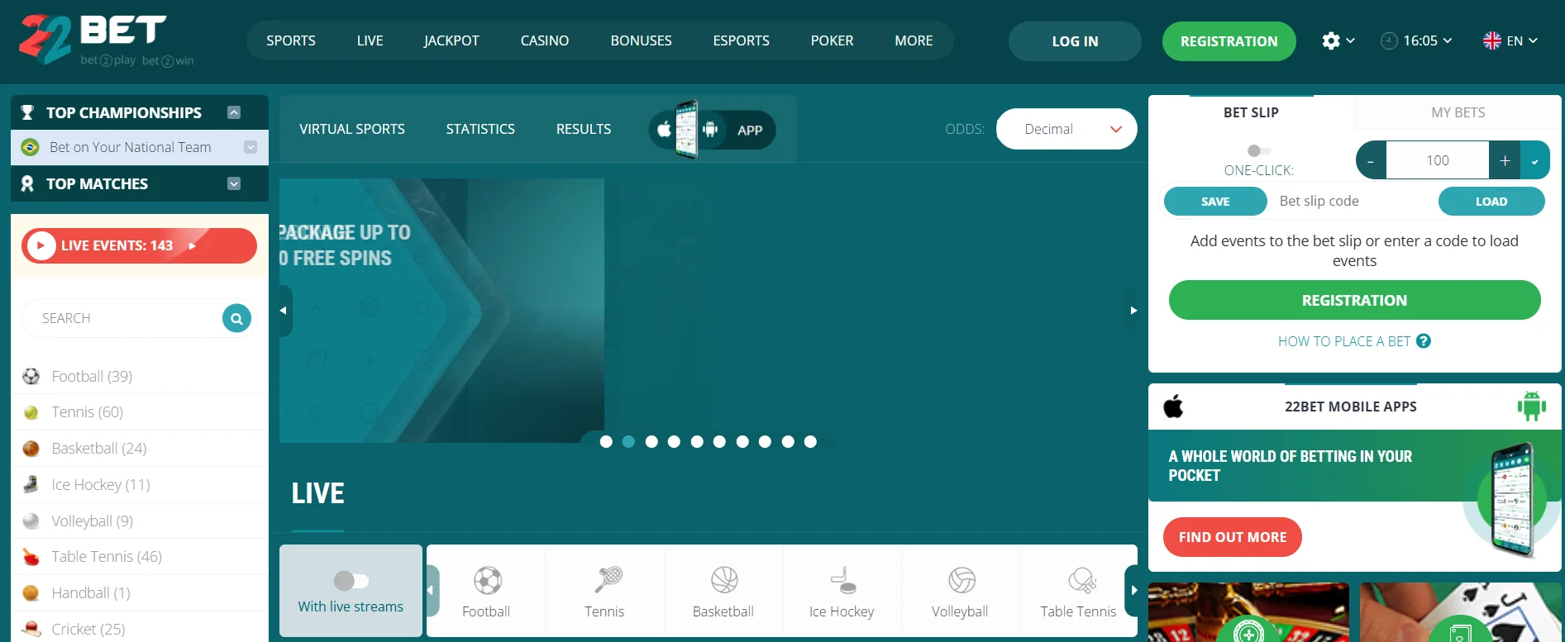Select Volleyball in the LIVE sports strip

coord(960,591)
